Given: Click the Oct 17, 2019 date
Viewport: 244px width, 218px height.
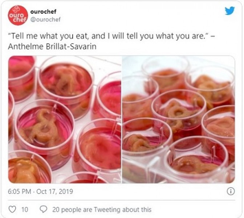Looking at the screenshot, I should pos(54,191).
